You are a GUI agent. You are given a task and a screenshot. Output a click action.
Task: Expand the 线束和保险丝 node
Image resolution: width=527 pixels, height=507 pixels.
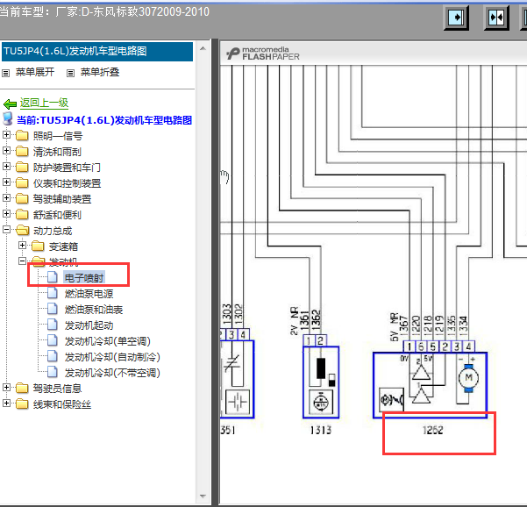pyautogui.click(x=8, y=403)
